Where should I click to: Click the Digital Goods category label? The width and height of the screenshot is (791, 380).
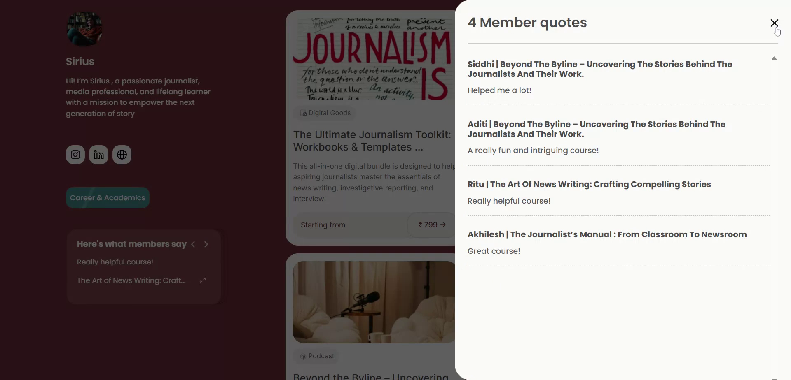click(x=325, y=113)
